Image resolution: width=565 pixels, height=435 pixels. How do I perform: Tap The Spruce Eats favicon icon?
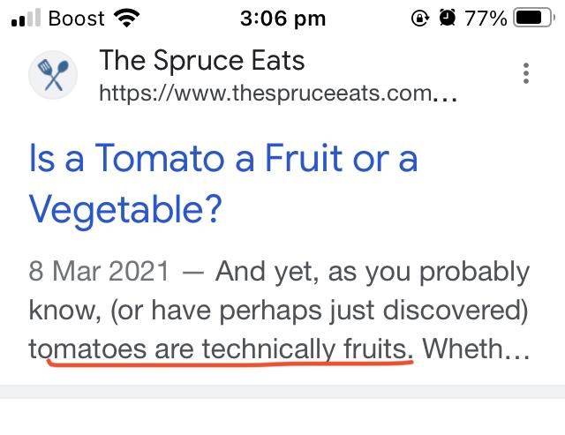tap(55, 74)
